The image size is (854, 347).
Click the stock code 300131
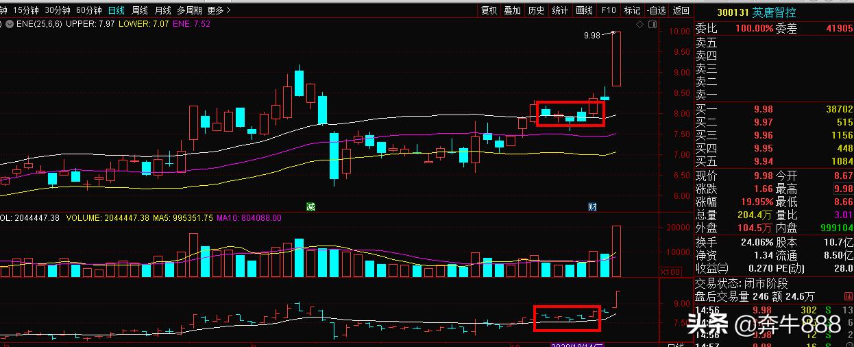coord(733,12)
